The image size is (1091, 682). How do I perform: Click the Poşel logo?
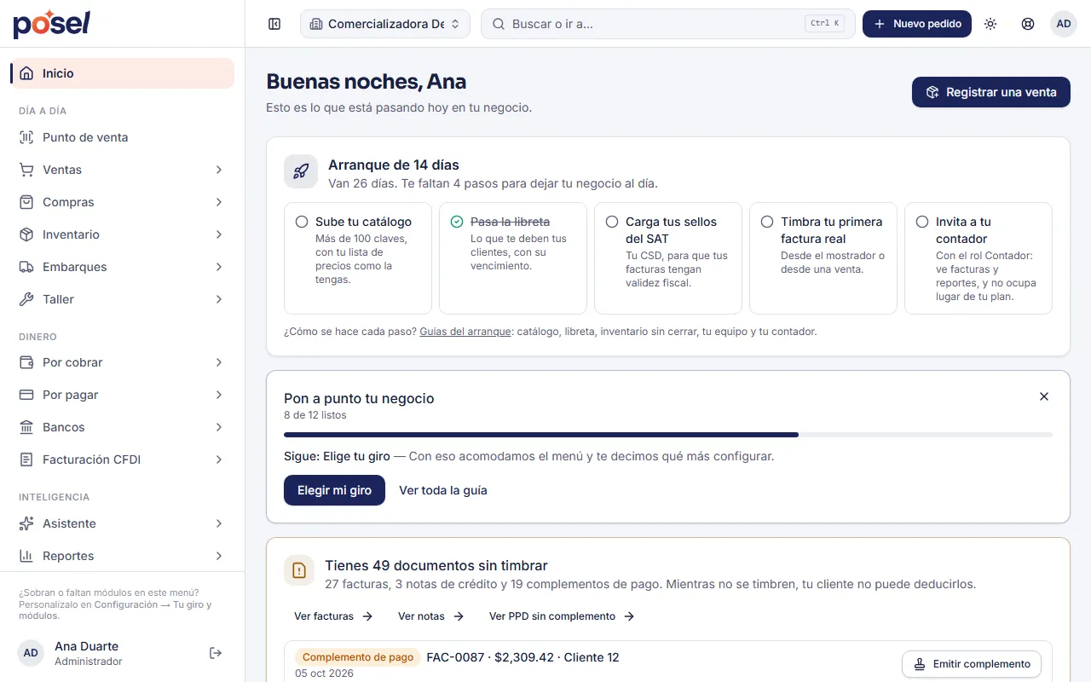(51, 24)
